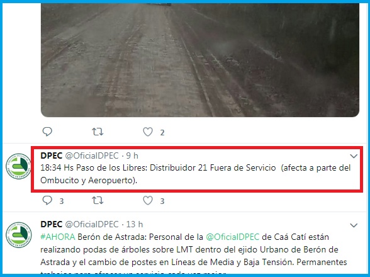Image resolution: width=370 pixels, height=277 pixels.
Task: Open @OficialDPEC mention in Berón de Astrada tweet
Action: pos(232,237)
